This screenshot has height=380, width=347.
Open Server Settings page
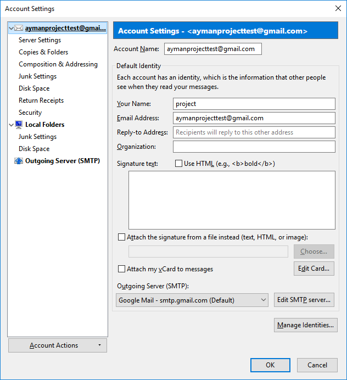(x=40, y=40)
